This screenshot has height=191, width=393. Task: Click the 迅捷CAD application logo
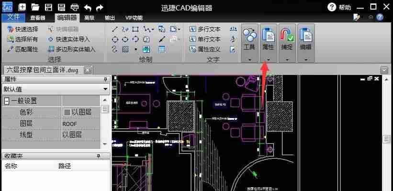tap(7, 7)
